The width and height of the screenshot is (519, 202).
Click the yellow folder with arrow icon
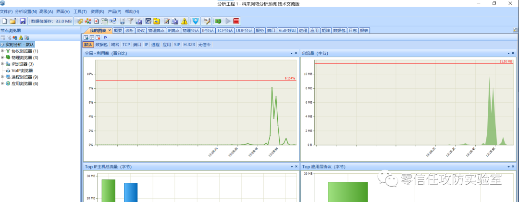tap(156, 21)
